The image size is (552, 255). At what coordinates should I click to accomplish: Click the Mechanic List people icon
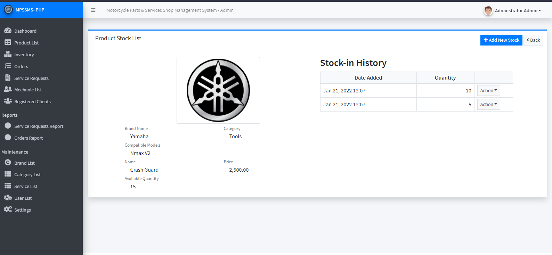coord(8,89)
